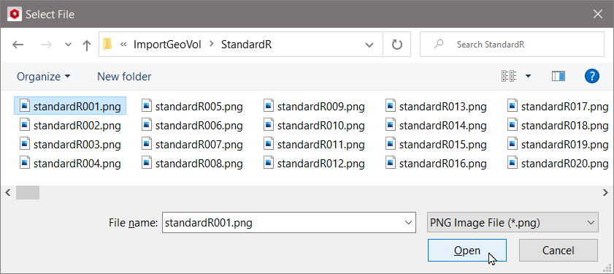Screen dimensions: 614x274
Task: Expand the chevron after ImportGeoVol
Action: pos(212,45)
